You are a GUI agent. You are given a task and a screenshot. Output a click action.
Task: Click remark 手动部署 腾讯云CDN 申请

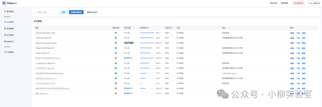point(232,38)
